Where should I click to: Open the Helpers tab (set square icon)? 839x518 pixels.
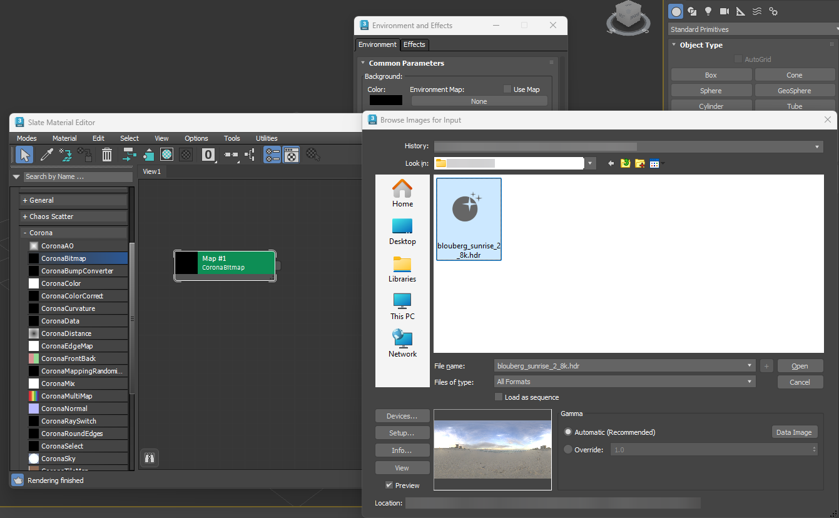click(x=741, y=11)
